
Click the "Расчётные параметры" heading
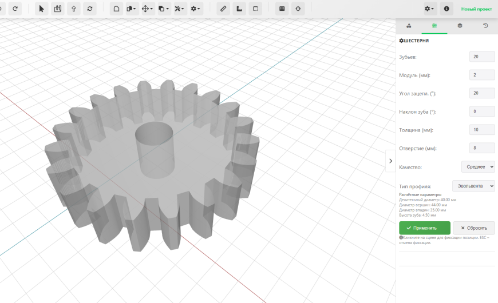pyautogui.click(x=420, y=195)
